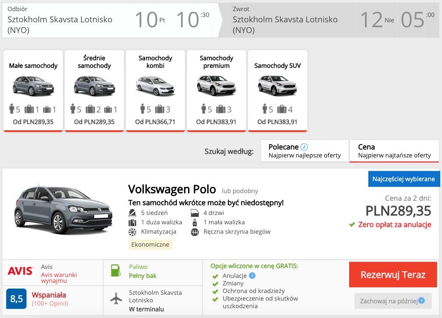Image resolution: width=442 pixels, height=318 pixels.
Task: Click the large suitcase icon in Średnie samochody card
Action: tap(90, 109)
